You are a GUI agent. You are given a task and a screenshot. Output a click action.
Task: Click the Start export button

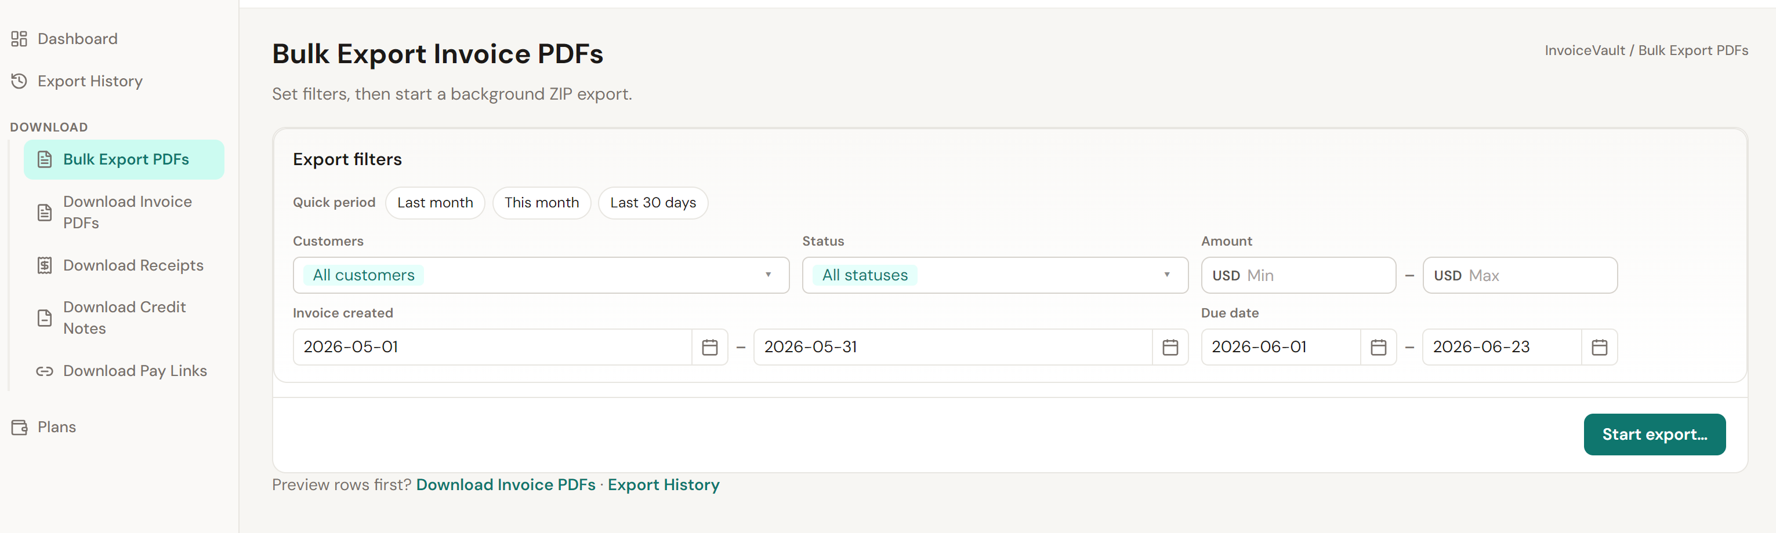(x=1654, y=435)
